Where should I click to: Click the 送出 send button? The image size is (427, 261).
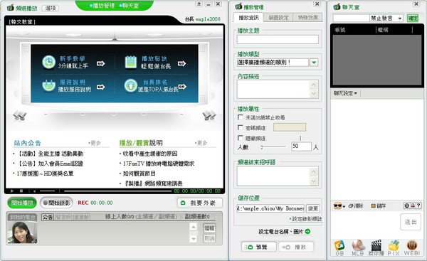[x=411, y=222]
